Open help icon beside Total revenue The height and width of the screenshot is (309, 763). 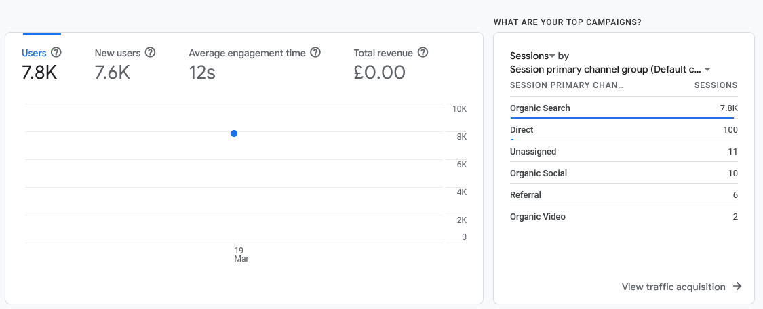click(x=423, y=52)
